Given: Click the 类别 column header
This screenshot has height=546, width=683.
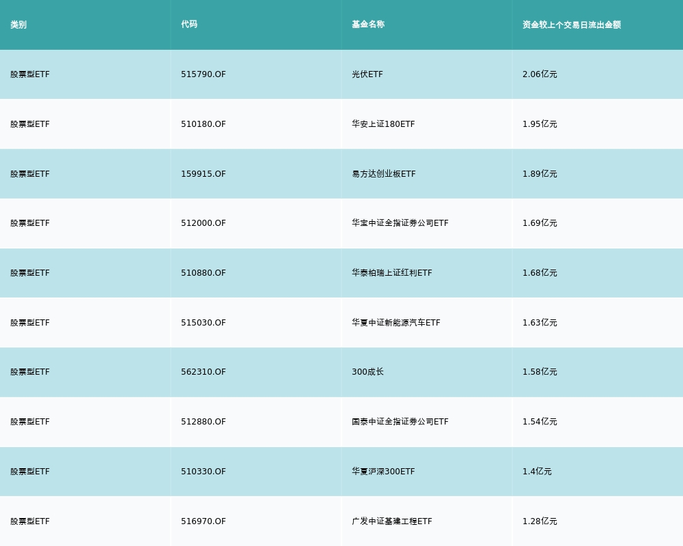Looking at the screenshot, I should coord(18,25).
